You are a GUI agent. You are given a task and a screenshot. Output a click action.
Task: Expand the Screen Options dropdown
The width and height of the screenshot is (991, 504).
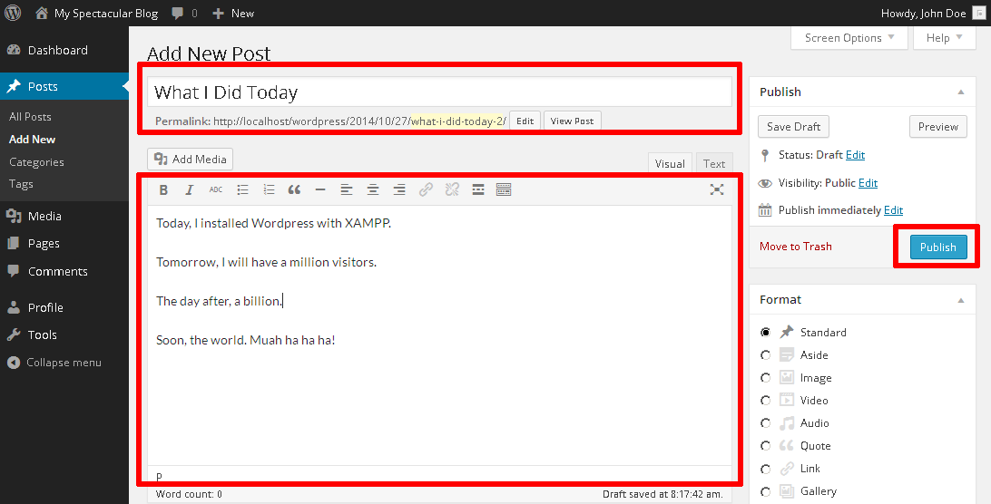[849, 38]
